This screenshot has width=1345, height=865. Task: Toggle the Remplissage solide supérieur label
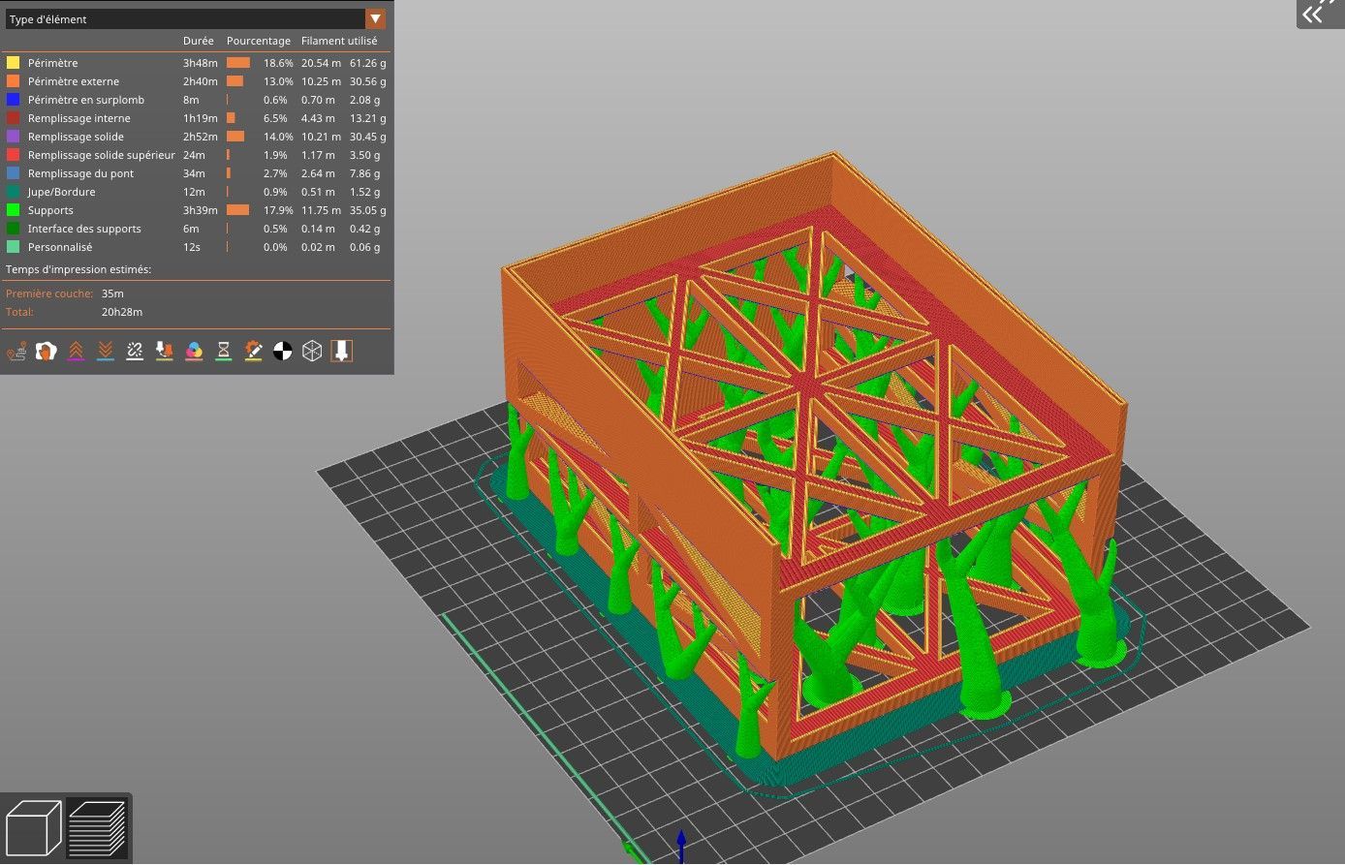(102, 155)
